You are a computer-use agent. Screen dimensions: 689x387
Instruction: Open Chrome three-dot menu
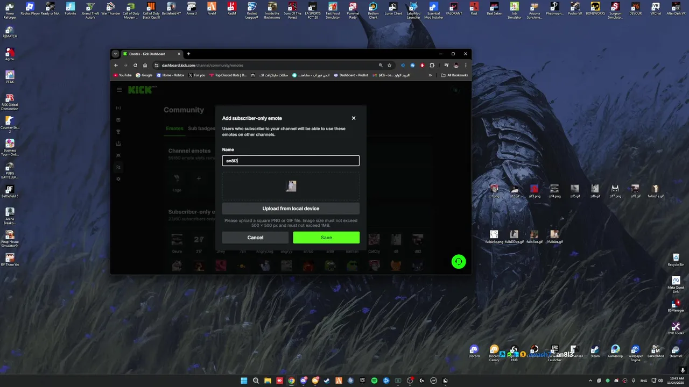(x=466, y=65)
